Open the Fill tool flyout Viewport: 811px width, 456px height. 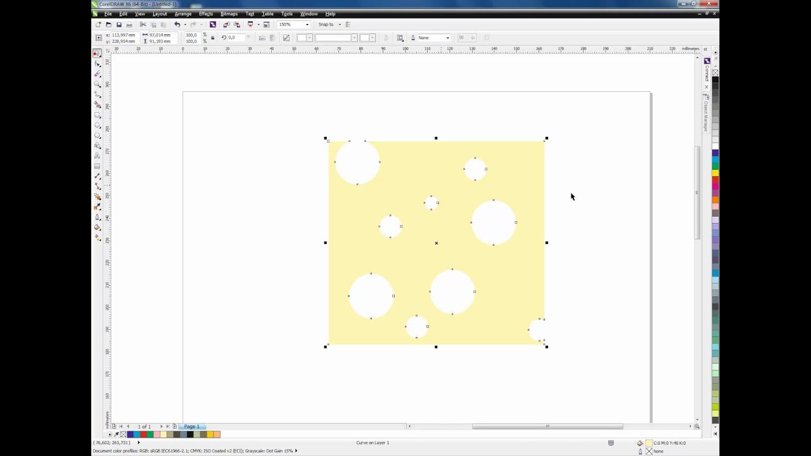pos(98,227)
